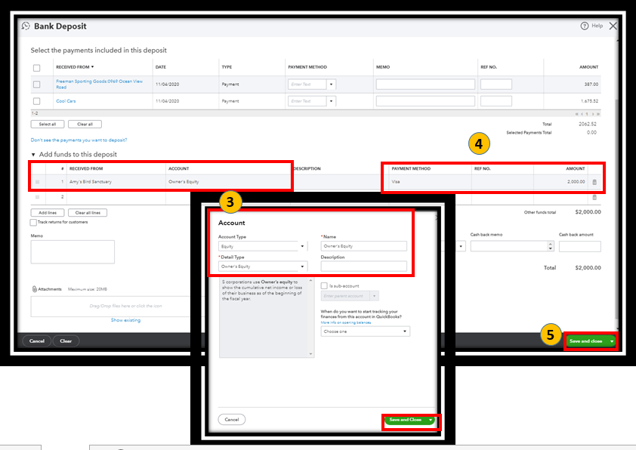Check the Cool Cars payment checkbox
Screen dimensions: 636x450
36,101
